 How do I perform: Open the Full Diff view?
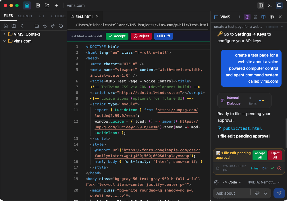click(163, 36)
